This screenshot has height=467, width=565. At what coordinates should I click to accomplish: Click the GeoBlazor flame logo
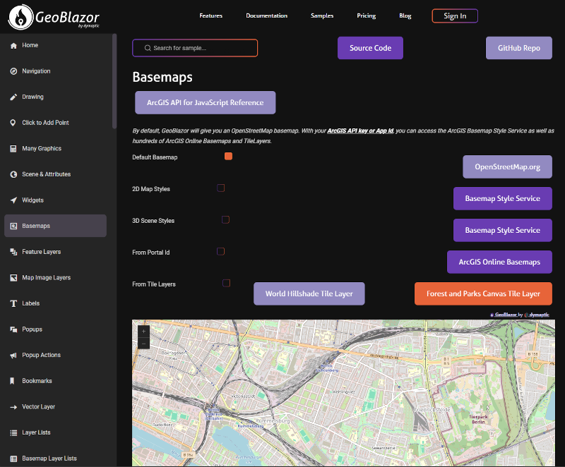pyautogui.click(x=22, y=16)
